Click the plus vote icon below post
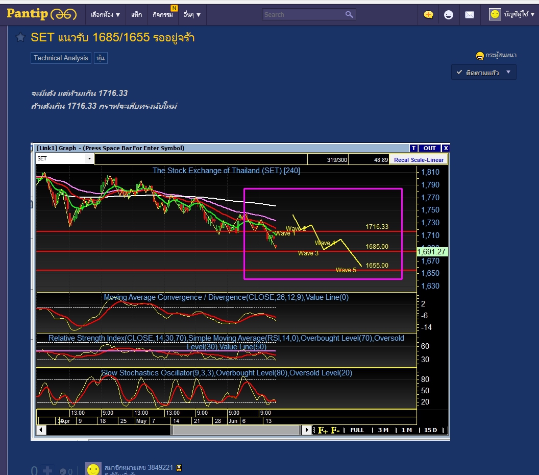This screenshot has width=539, height=475. [x=47, y=470]
